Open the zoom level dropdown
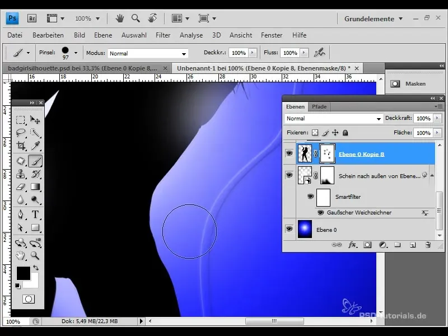Image resolution: width=448 pixels, height=336 pixels. (x=97, y=18)
